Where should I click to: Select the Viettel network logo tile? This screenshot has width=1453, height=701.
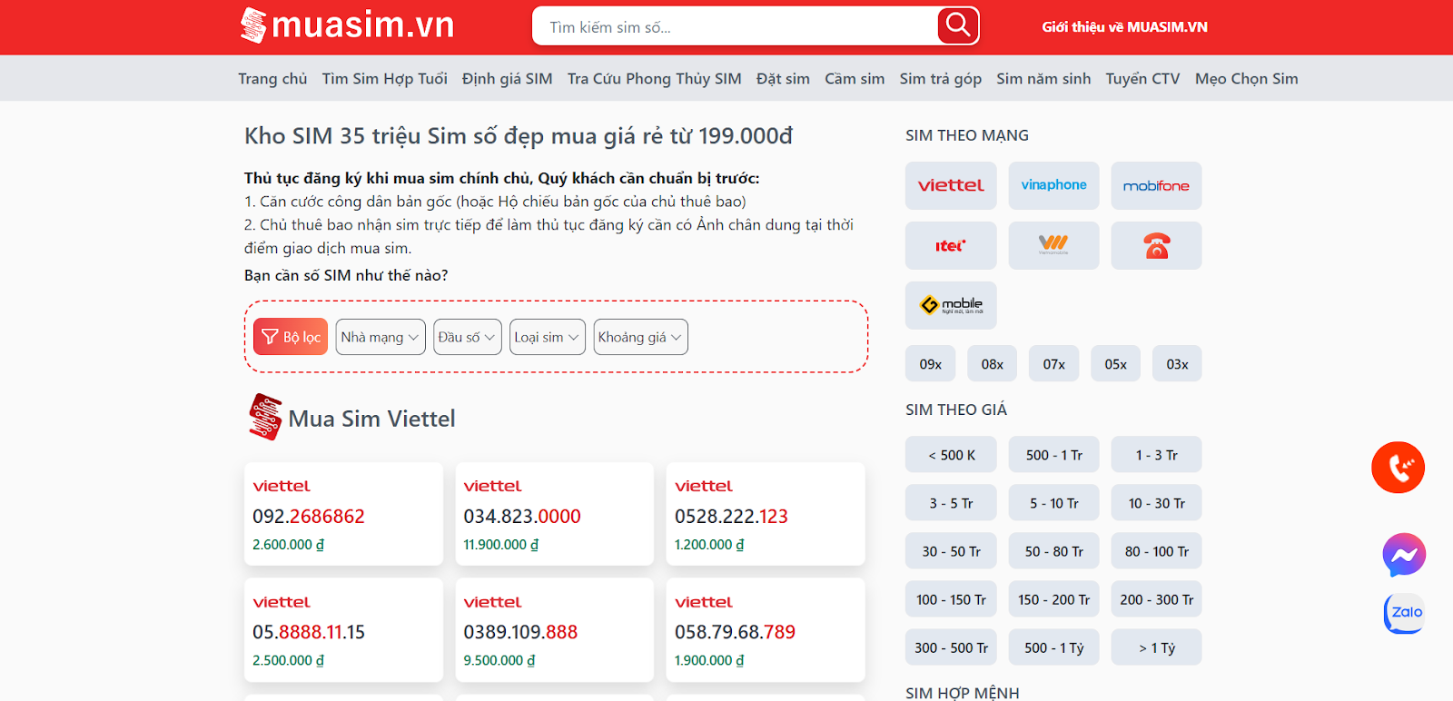click(951, 185)
